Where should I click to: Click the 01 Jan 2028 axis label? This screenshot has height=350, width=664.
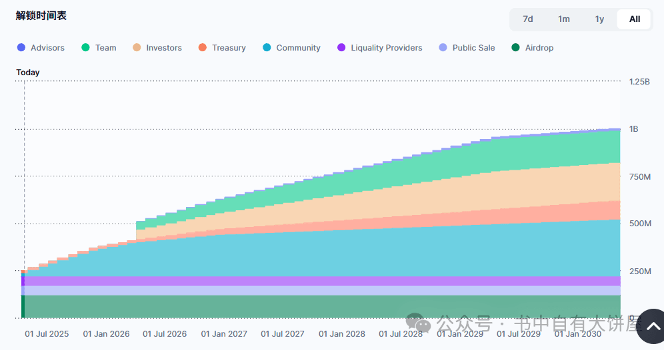coord(342,334)
